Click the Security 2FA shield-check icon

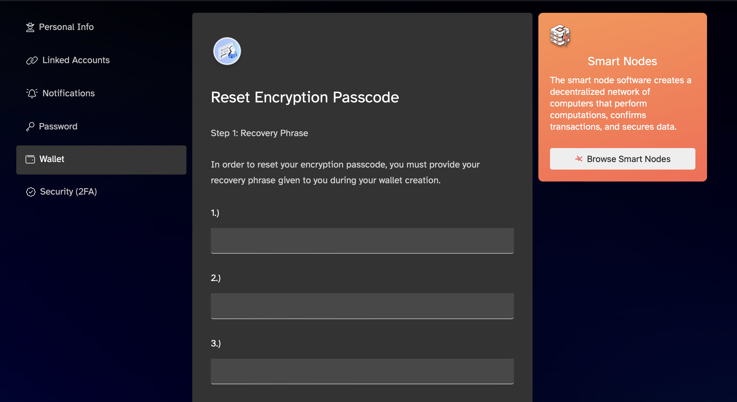tap(31, 192)
